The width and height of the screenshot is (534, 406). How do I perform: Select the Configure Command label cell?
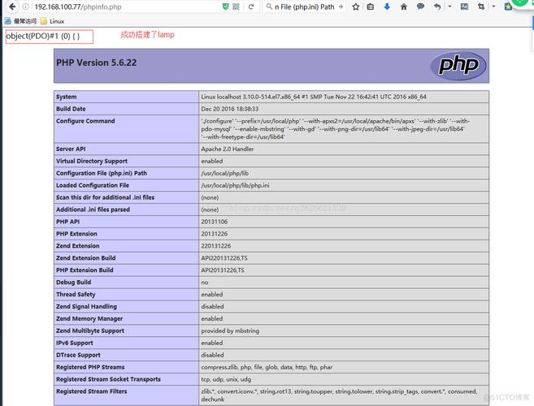pyautogui.click(x=126, y=129)
